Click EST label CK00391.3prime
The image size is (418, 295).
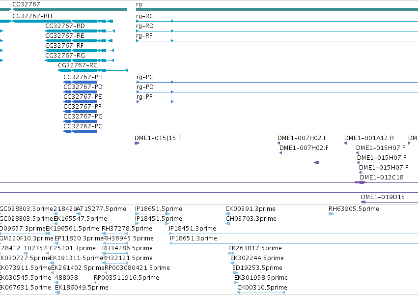click(251, 209)
